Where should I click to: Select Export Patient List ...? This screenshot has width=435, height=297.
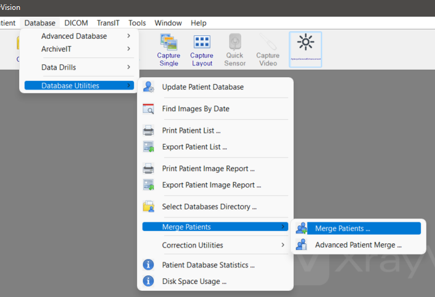tap(215, 147)
